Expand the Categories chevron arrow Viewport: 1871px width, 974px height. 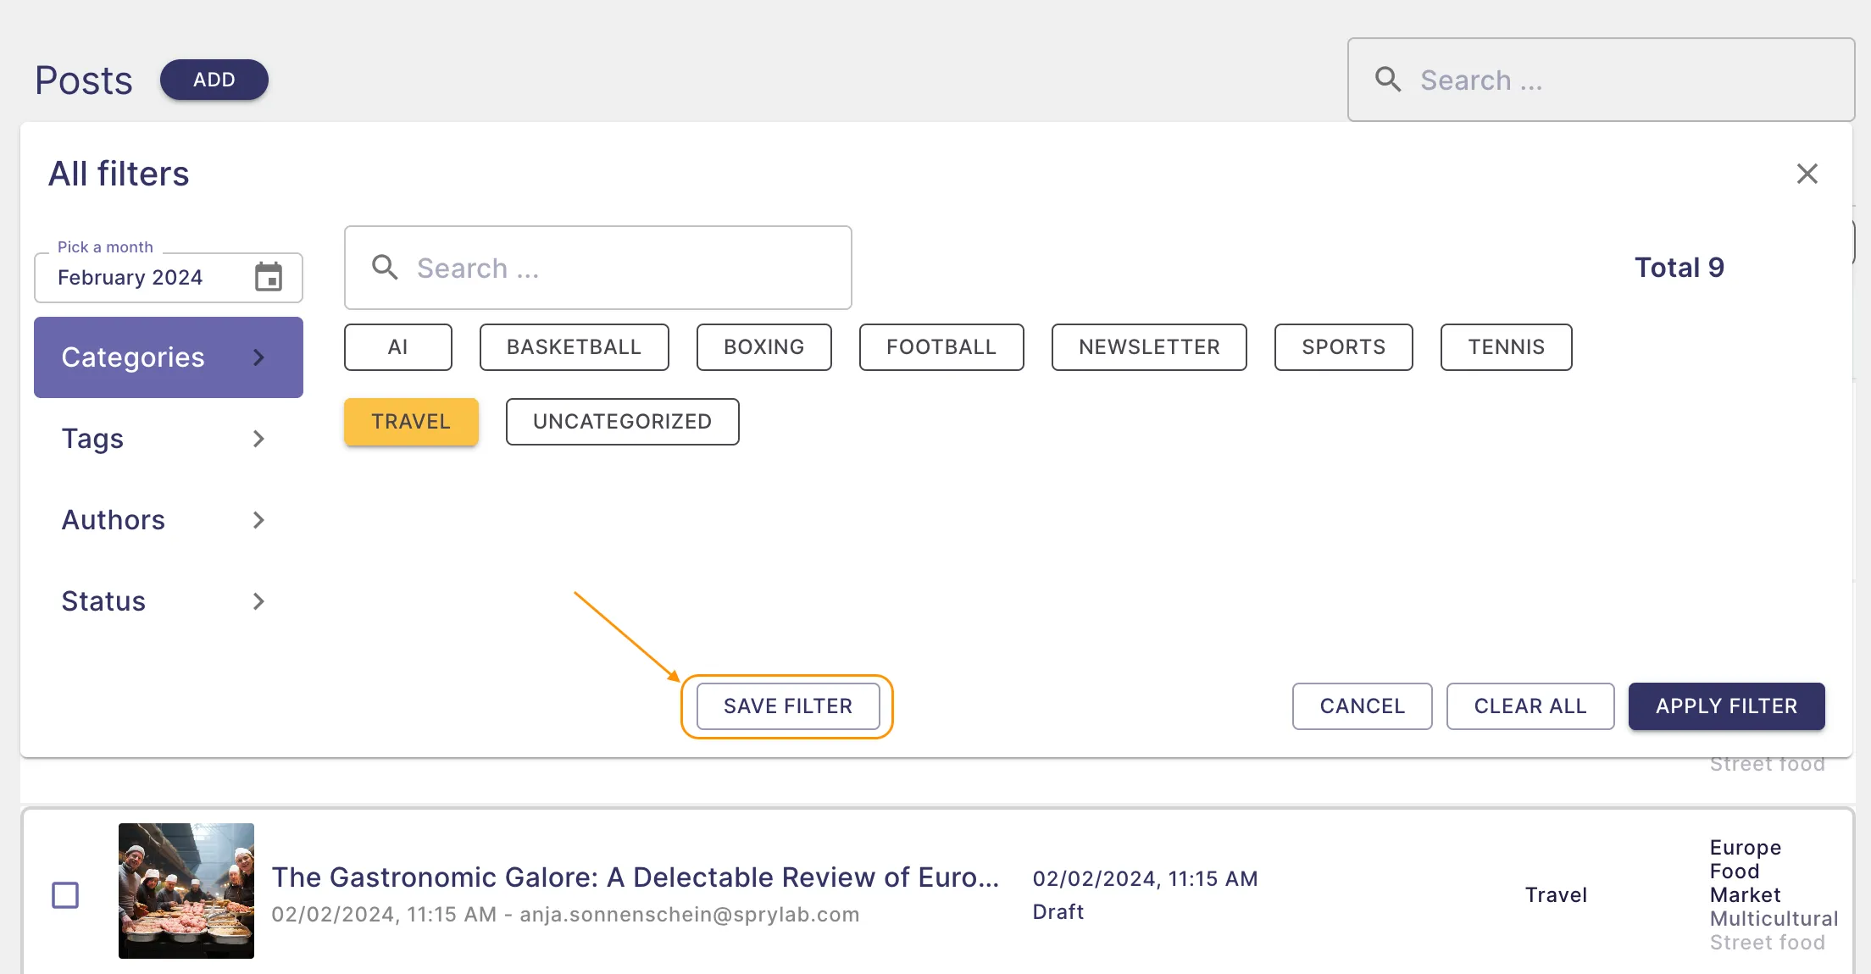tap(259, 357)
